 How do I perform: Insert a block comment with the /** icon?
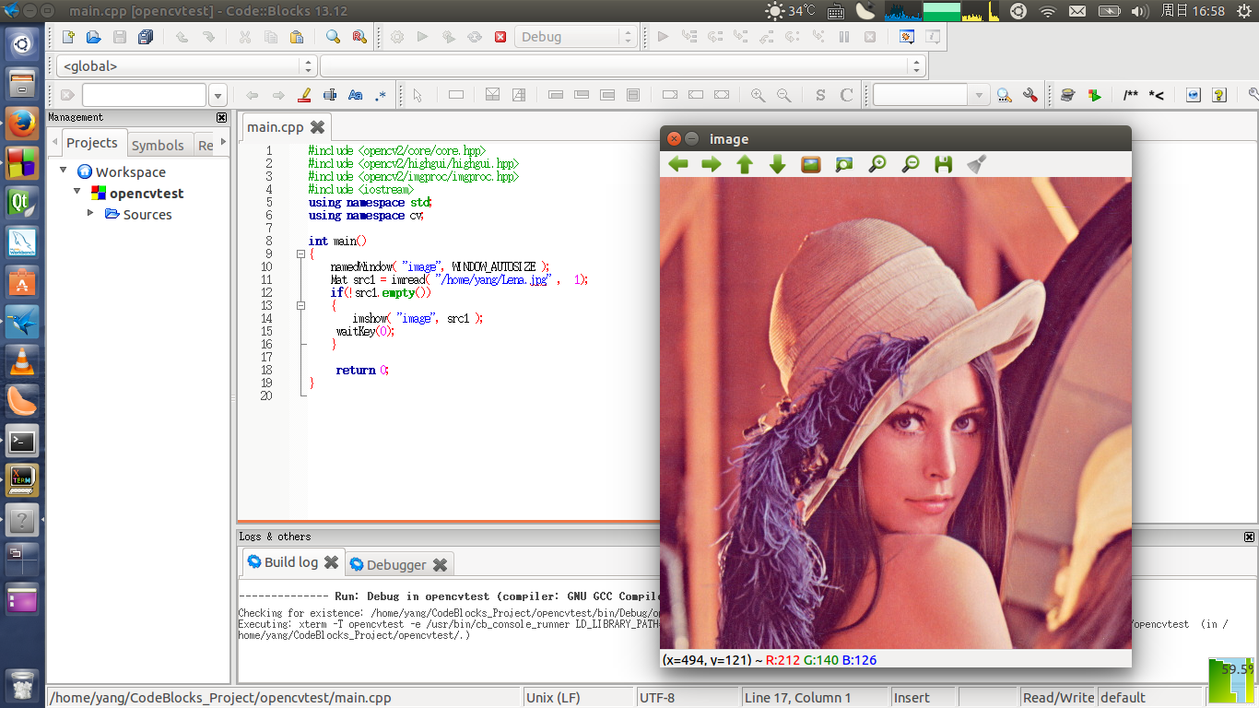click(1130, 95)
